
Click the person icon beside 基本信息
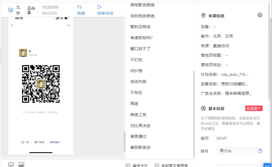(x=203, y=108)
